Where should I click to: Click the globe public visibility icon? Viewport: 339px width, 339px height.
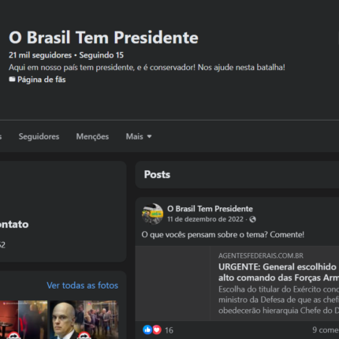(x=252, y=219)
